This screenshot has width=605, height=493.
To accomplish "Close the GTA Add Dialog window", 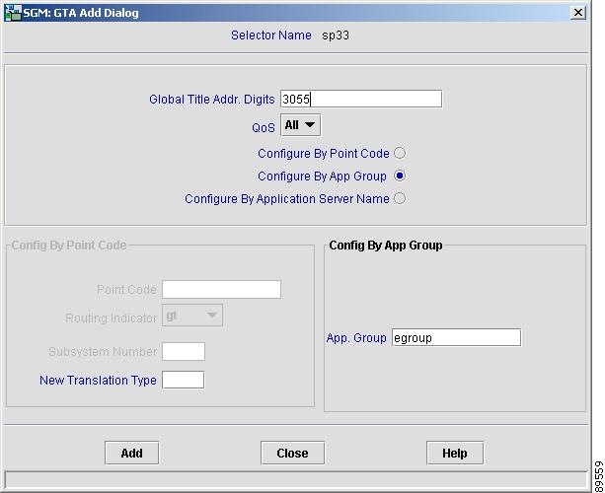I will click(578, 13).
